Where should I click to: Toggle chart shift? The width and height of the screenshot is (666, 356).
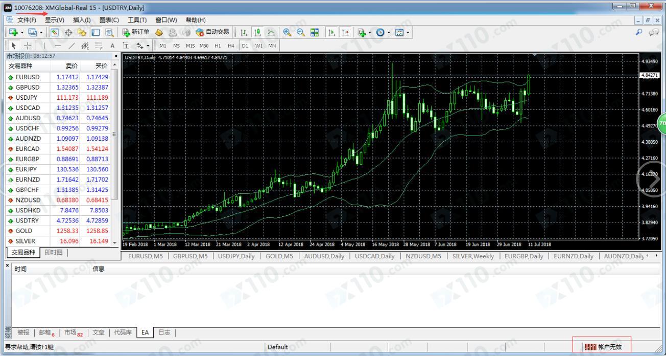(345, 32)
